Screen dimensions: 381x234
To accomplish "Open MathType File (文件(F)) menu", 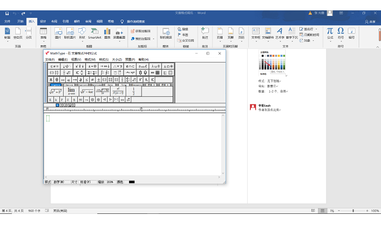I will [50, 59].
